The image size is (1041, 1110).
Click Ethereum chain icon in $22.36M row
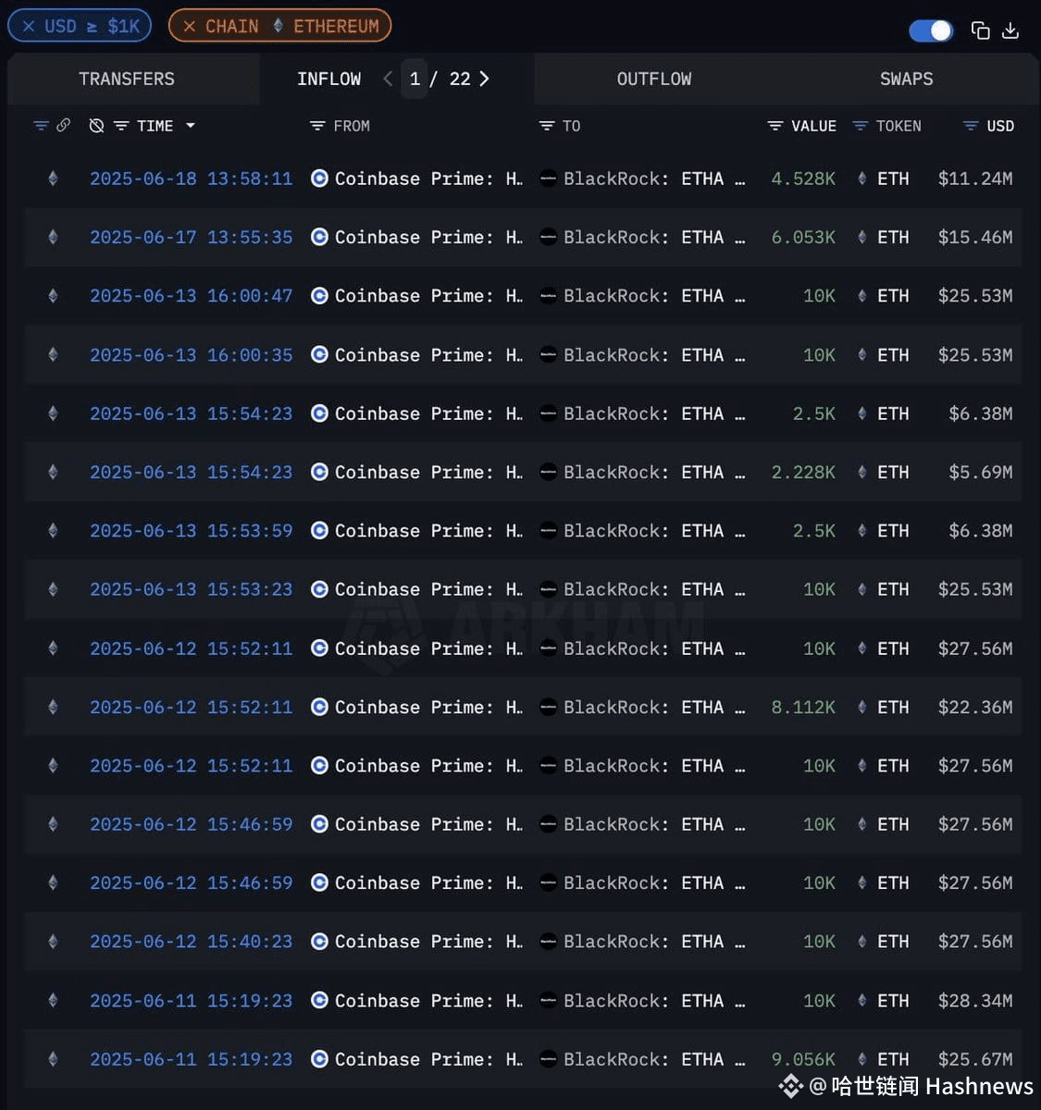click(x=53, y=707)
